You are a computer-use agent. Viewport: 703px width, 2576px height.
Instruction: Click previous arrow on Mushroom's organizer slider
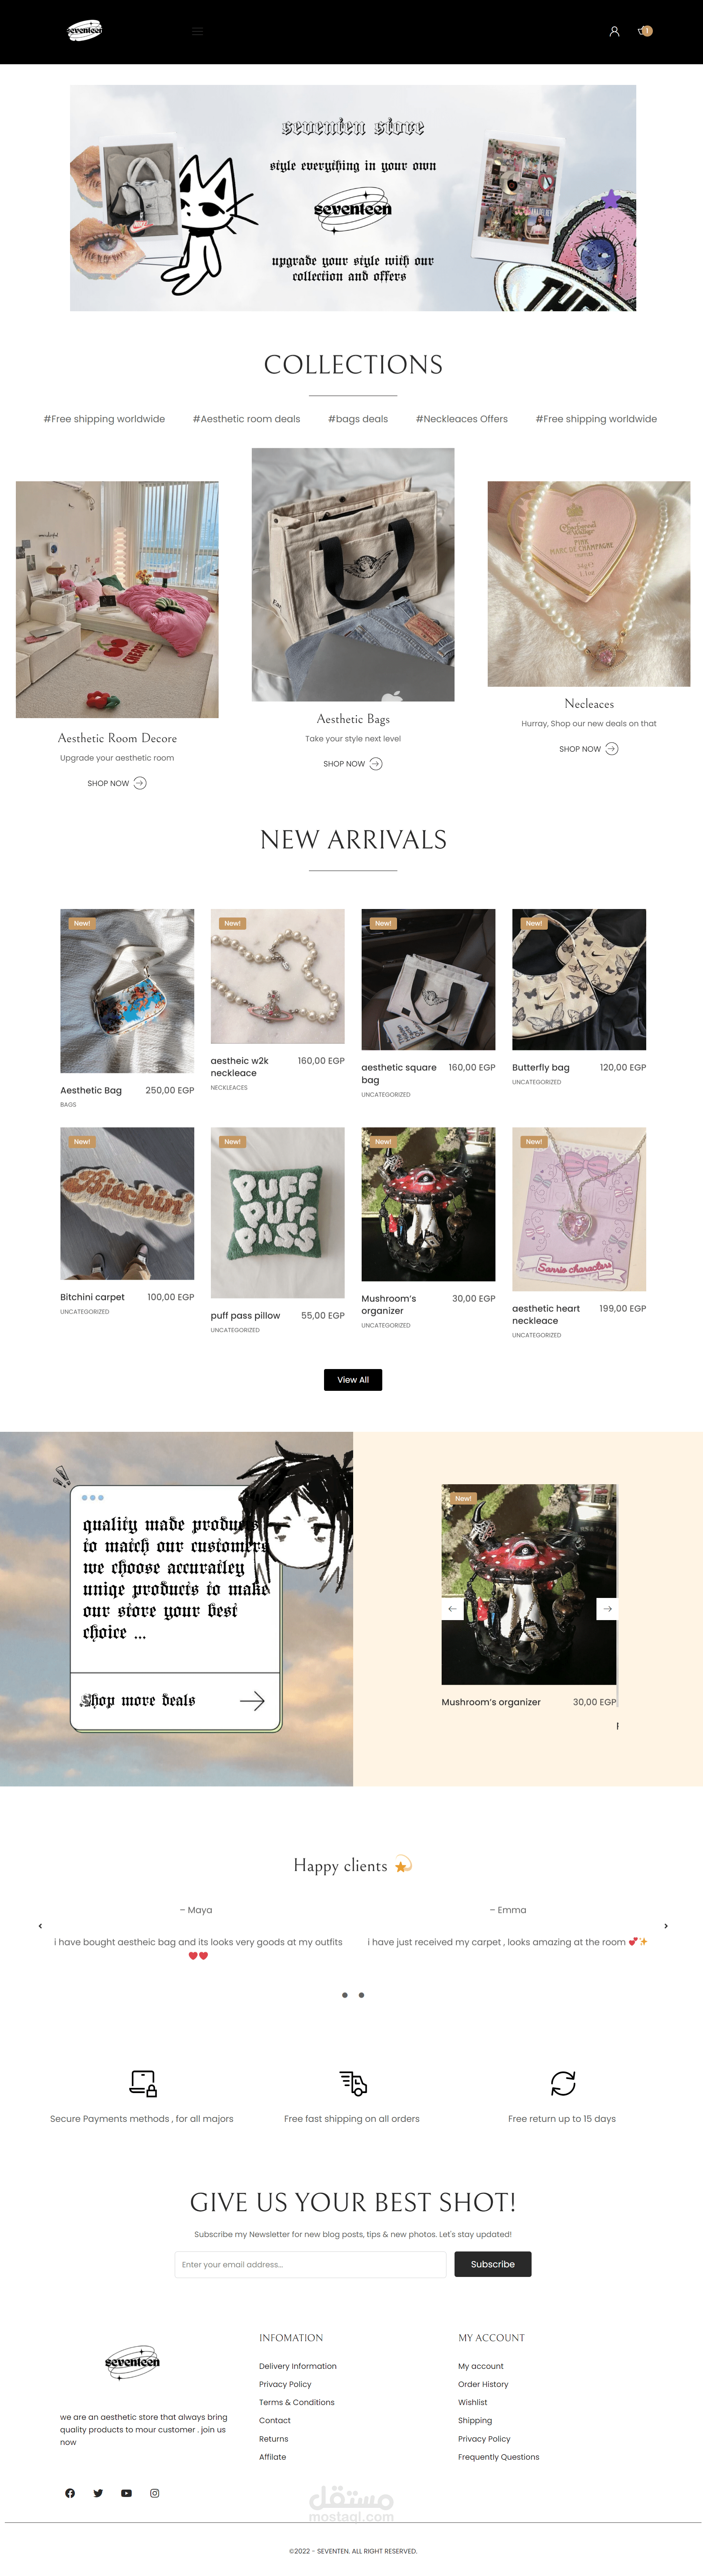click(452, 1608)
